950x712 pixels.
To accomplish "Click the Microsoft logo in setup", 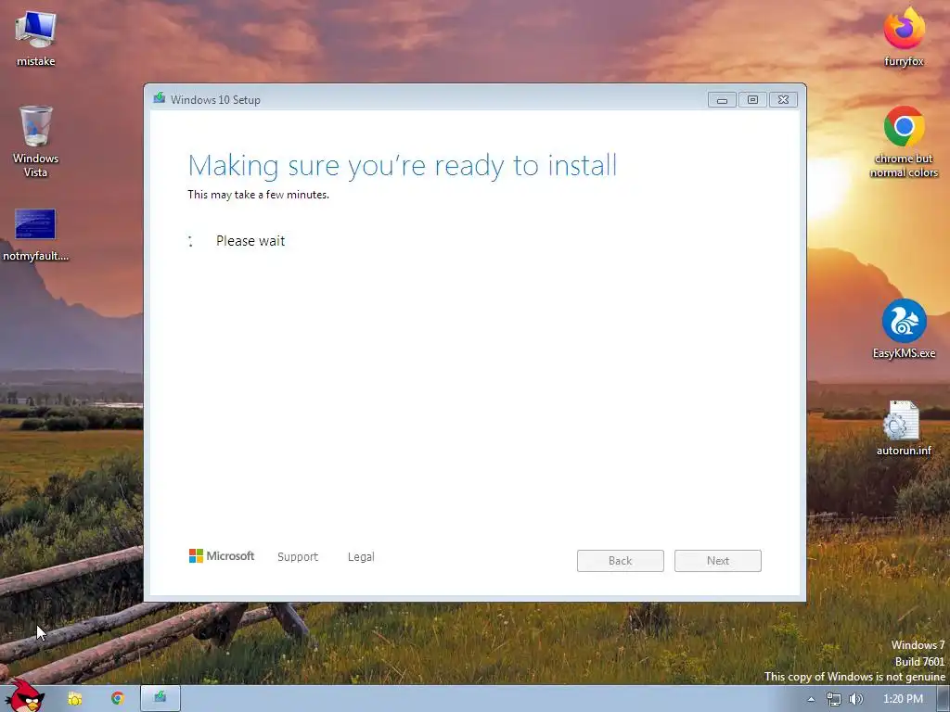I will 222,556.
